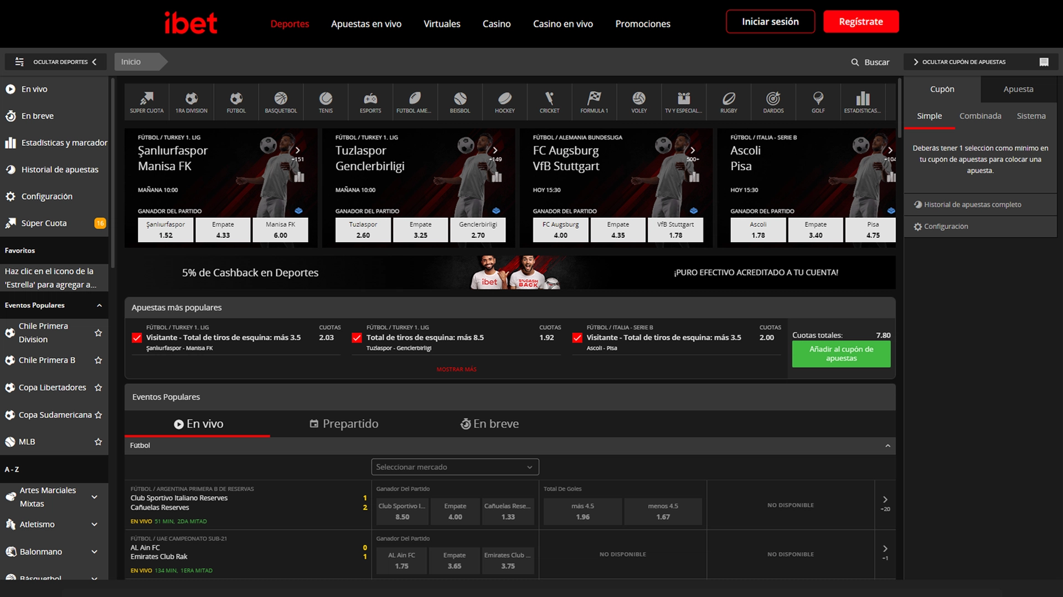Image resolution: width=1063 pixels, height=597 pixels.
Task: Star Copa Libertadores as favorite
Action: [x=99, y=387]
